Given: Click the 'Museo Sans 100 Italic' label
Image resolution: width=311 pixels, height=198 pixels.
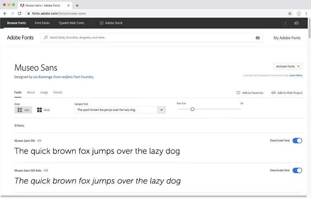Looking at the screenshot, I should pyautogui.click(x=28, y=170).
